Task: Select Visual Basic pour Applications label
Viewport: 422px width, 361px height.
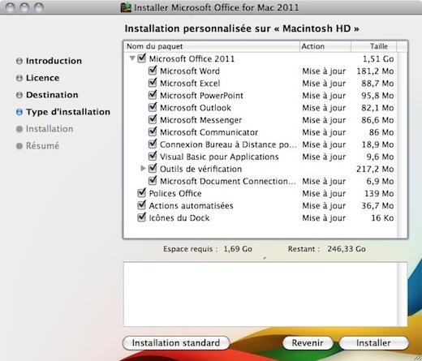Action: pos(219,157)
